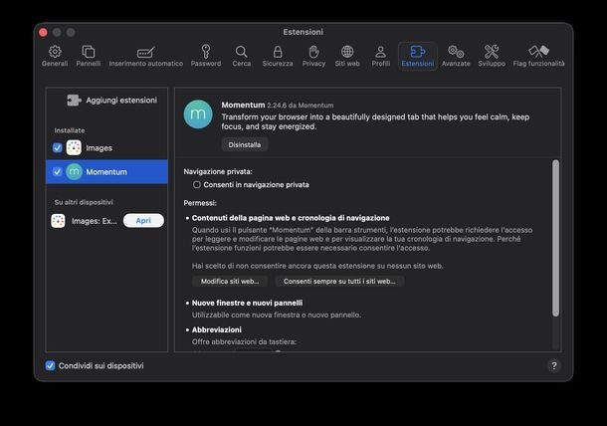Select the Momentum icon in sidebar
This screenshot has width=607, height=426.
[x=74, y=171]
